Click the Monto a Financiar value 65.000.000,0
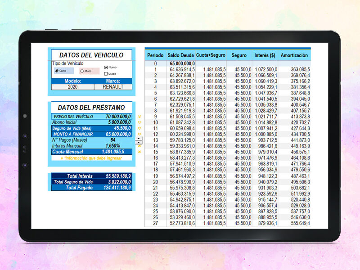 (x=118, y=134)
